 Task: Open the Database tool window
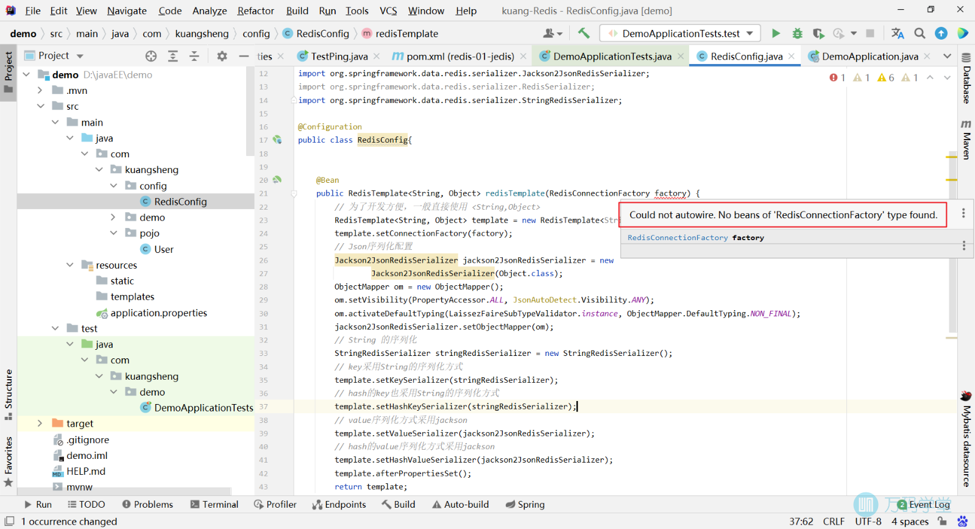966,78
